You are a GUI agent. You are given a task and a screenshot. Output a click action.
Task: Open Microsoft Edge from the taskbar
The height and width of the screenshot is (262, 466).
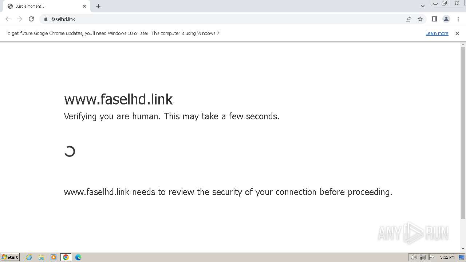click(78, 257)
